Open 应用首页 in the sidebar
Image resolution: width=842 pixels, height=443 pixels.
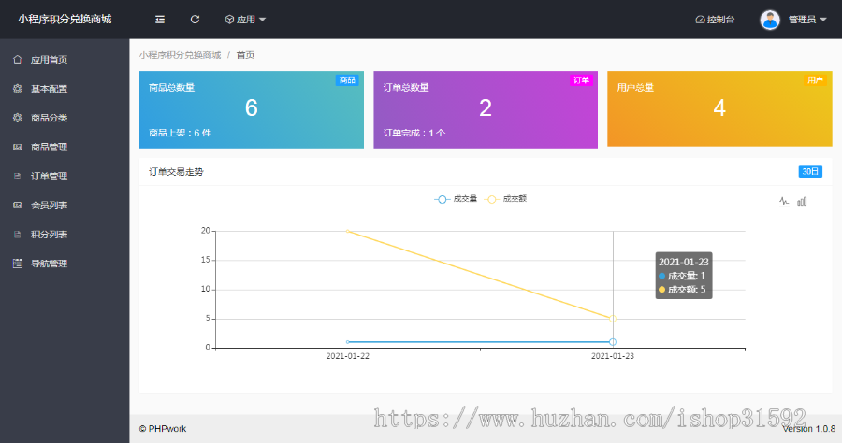[65, 60]
